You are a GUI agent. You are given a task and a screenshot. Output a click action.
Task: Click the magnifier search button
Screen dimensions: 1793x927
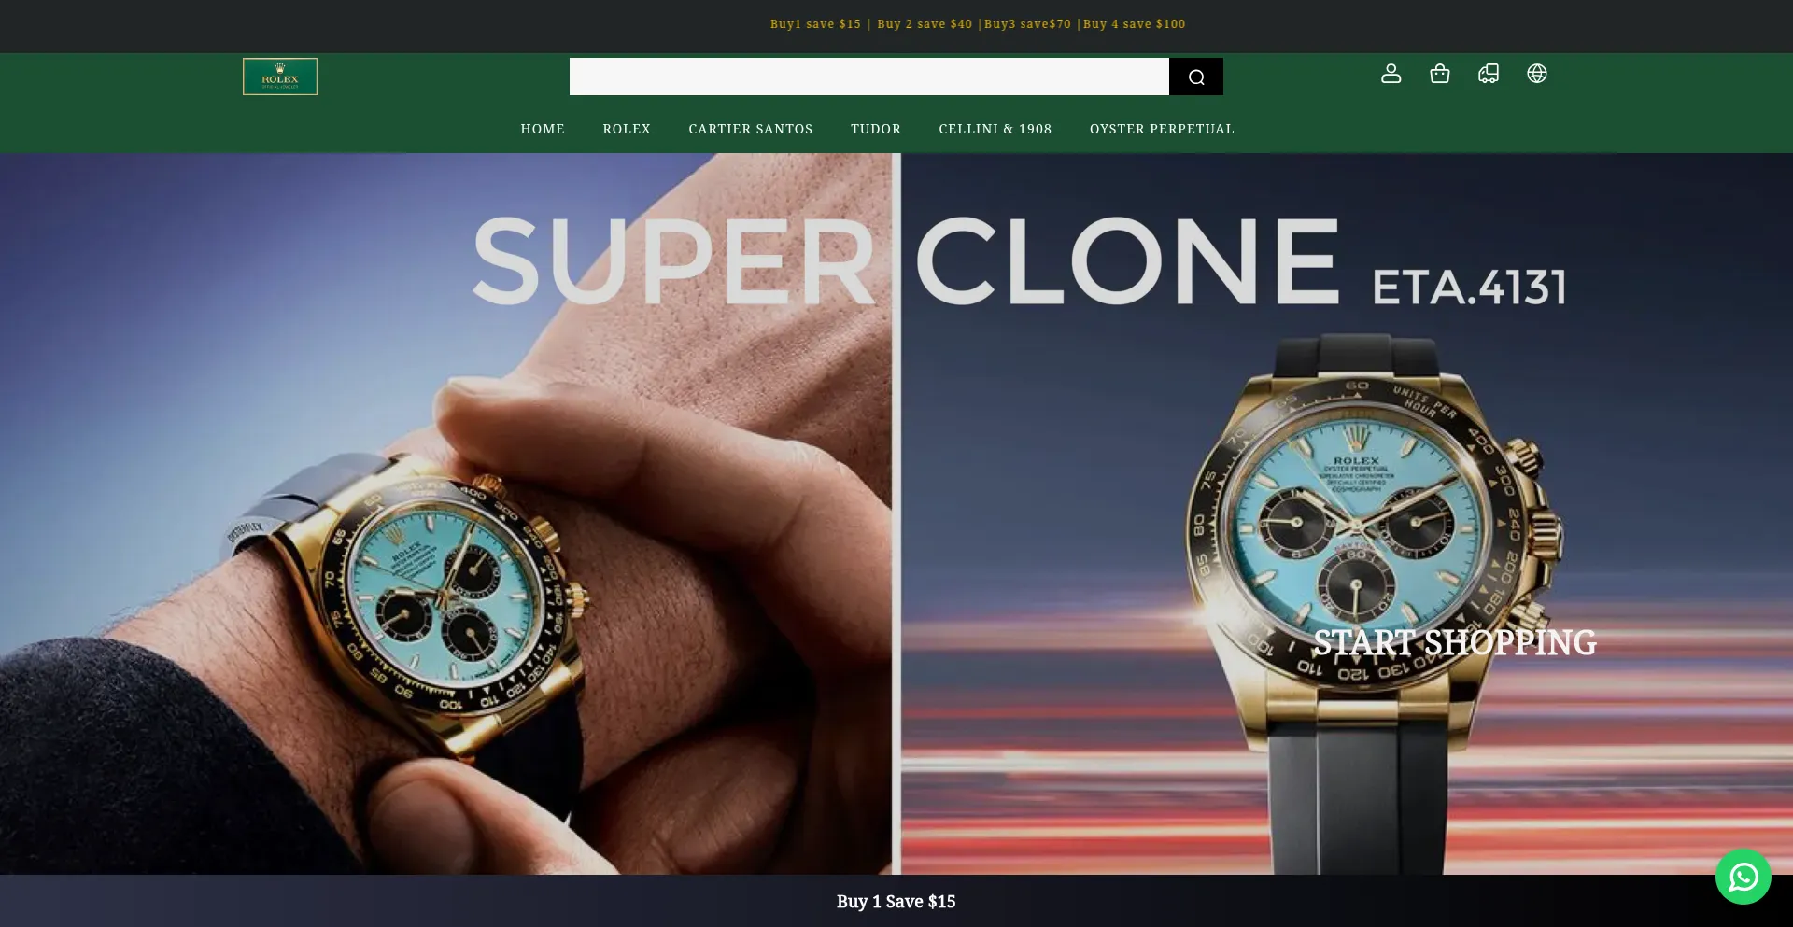[x=1196, y=77]
